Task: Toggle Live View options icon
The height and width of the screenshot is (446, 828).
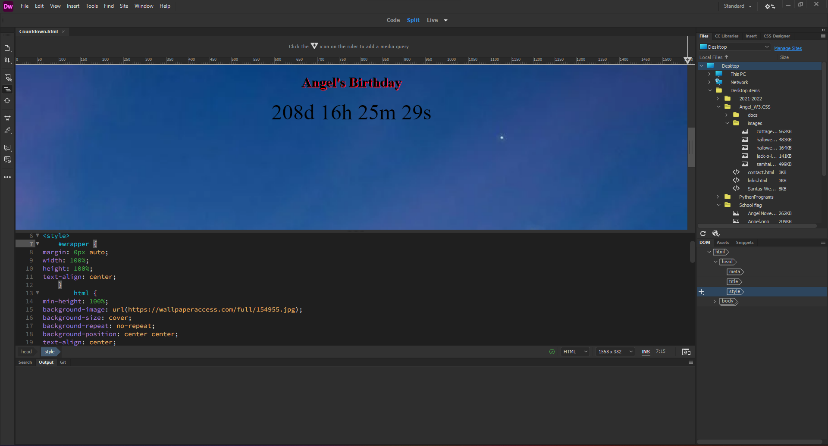Action: [x=8, y=78]
